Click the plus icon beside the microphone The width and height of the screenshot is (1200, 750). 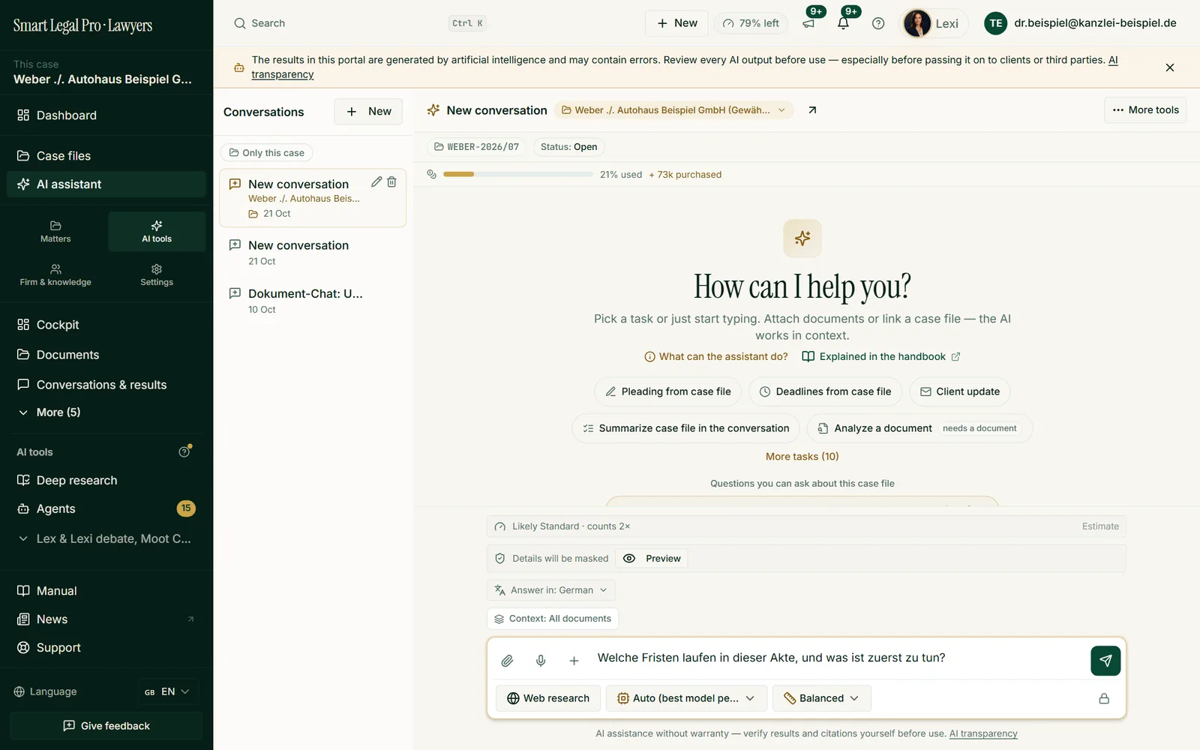[x=574, y=661]
